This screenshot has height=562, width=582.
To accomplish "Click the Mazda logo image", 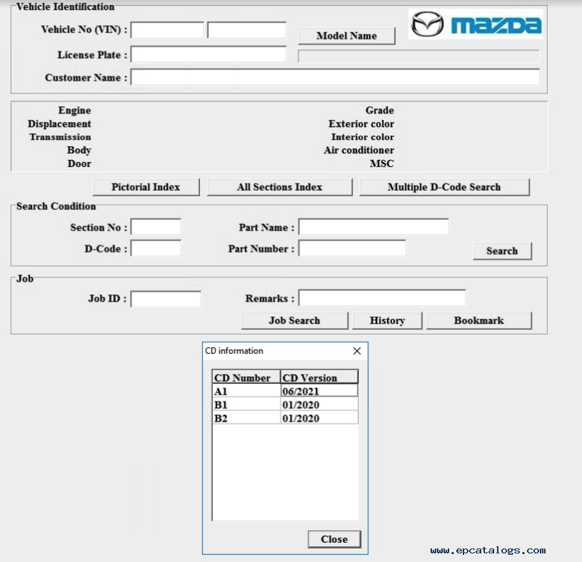I will 475,24.
